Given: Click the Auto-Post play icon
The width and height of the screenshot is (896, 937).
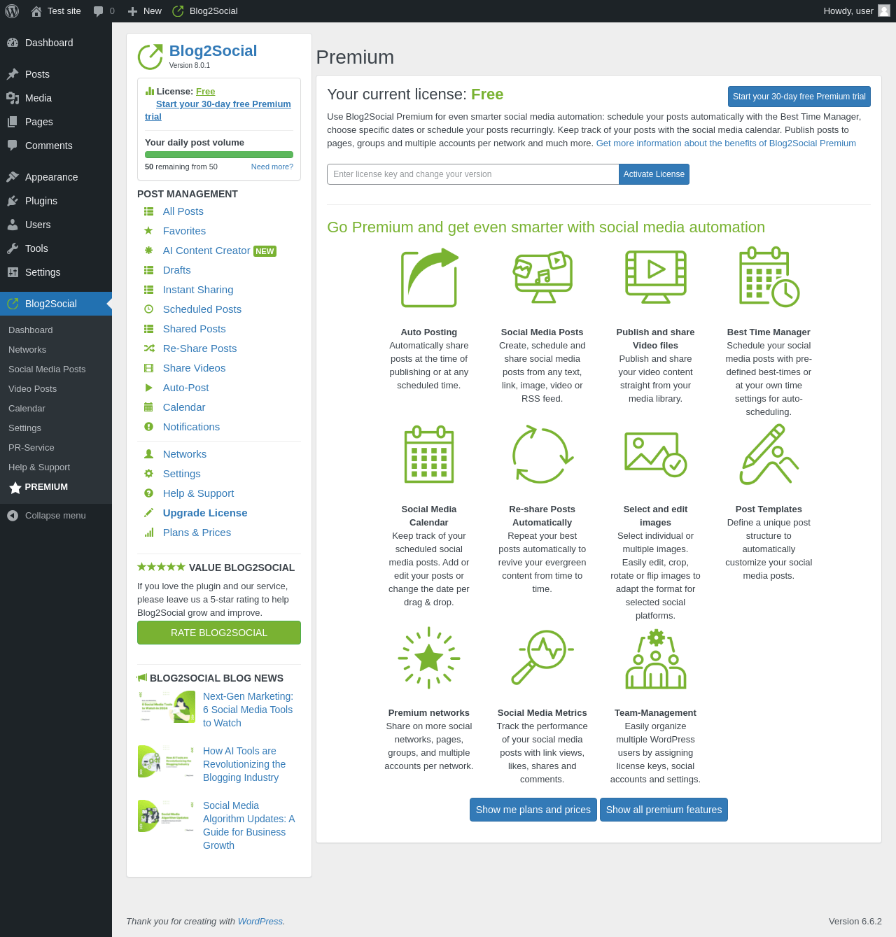Looking at the screenshot, I should pyautogui.click(x=148, y=388).
